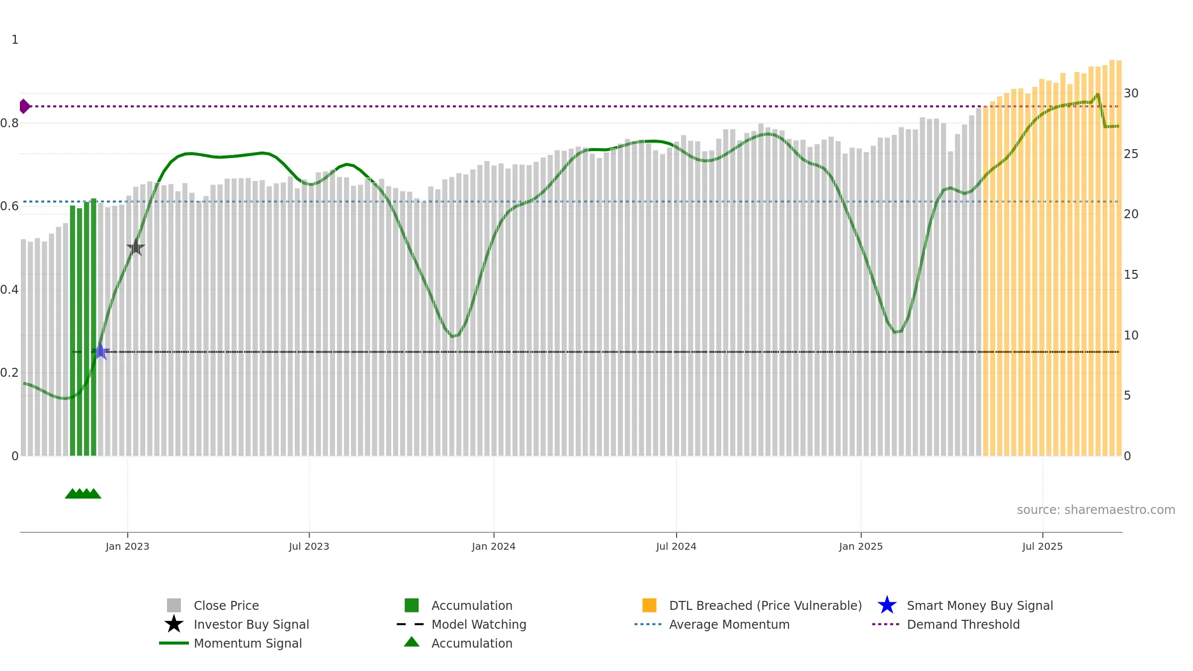Click the blue Smart Money Buy Signal star icon in legend
1193x671 pixels.
pos(887,605)
